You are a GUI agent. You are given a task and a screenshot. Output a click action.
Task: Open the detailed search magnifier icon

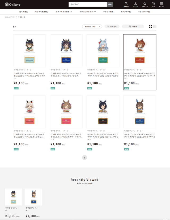coord(126,5)
